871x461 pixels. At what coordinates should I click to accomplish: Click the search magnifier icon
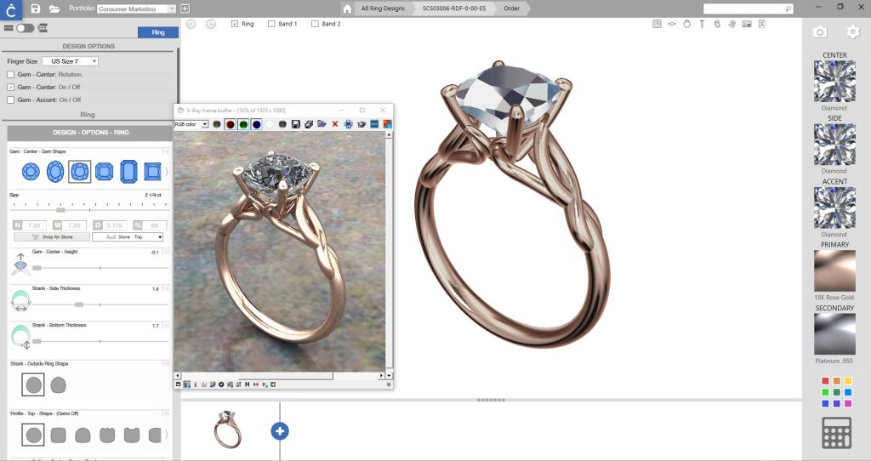point(788,9)
